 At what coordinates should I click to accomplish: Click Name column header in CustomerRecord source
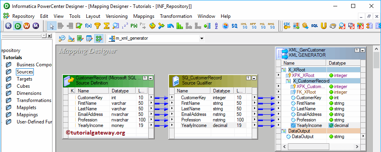pos(92,91)
